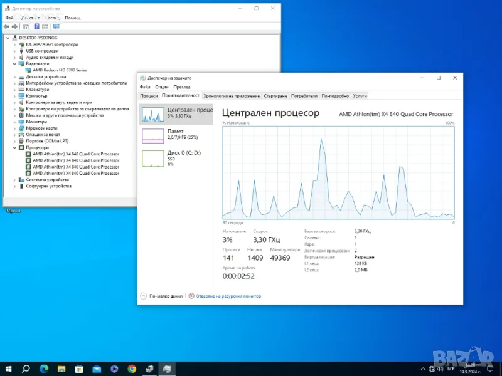Open the Mail app from the taskbar

pyautogui.click(x=97, y=368)
